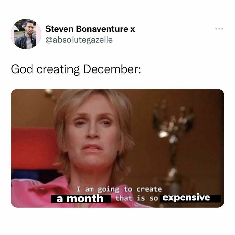Image resolution: width=235 pixels, height=235 pixels.
Task: Click the black "expensive" caption label
Action: tap(190, 198)
